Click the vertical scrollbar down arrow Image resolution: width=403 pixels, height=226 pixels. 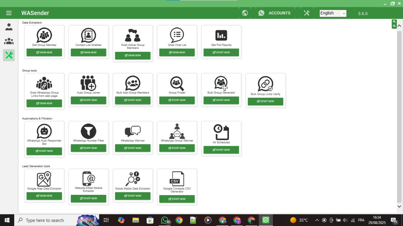point(399,207)
